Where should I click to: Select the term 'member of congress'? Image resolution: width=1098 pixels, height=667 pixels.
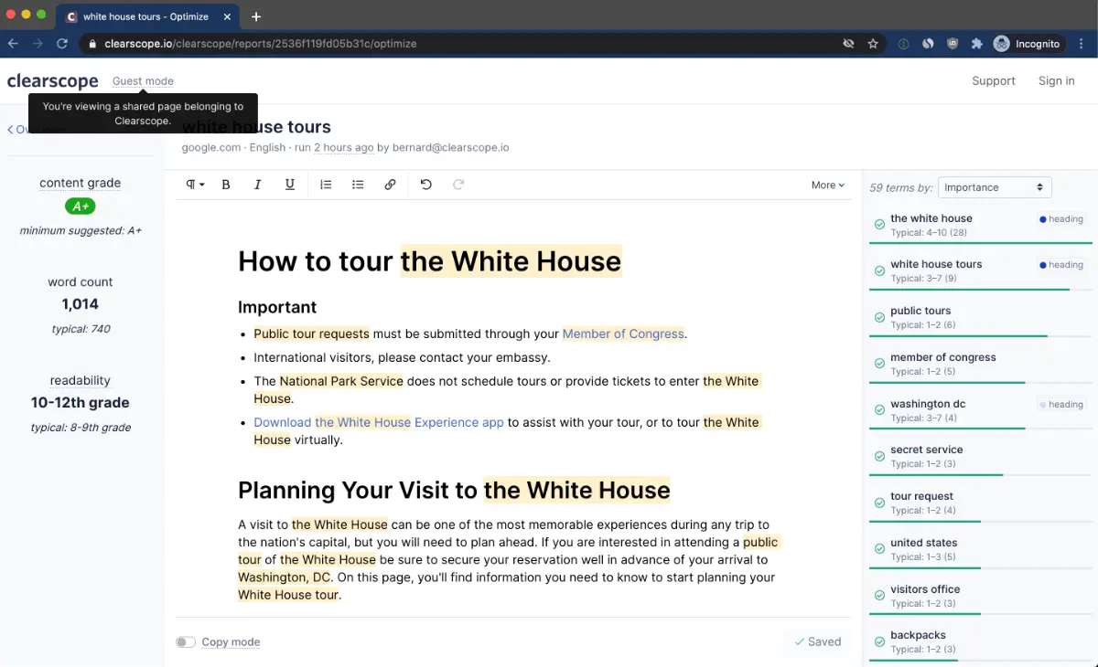pos(943,357)
